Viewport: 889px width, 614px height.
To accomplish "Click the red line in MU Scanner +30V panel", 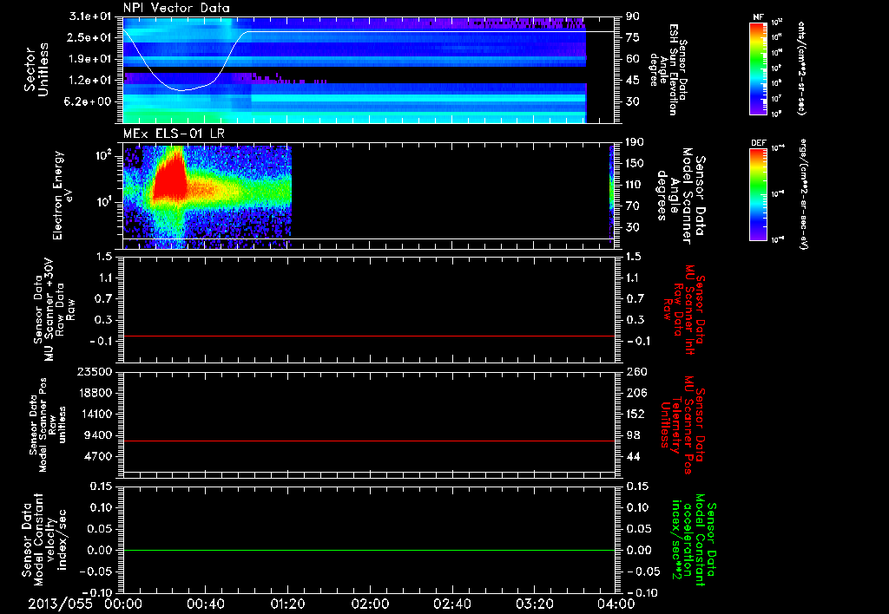I will [369, 336].
